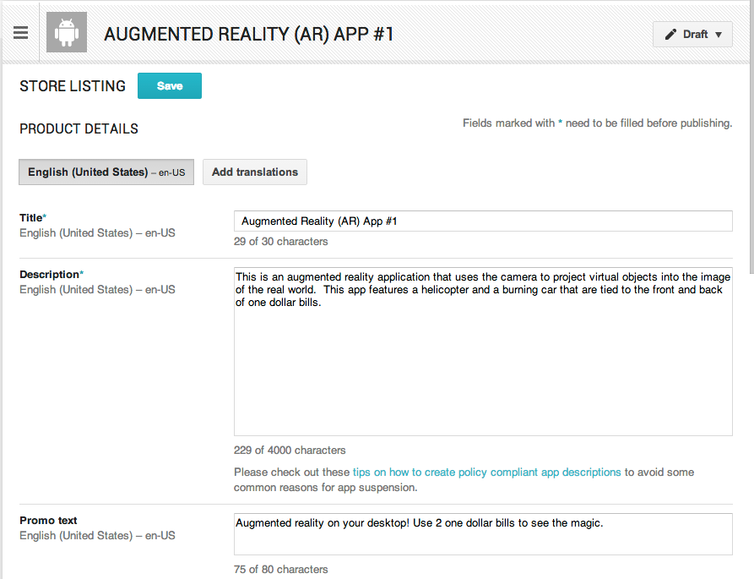Click the 229 of 4000 characters counter
Viewport: 754px width, 579px height.
(x=290, y=451)
